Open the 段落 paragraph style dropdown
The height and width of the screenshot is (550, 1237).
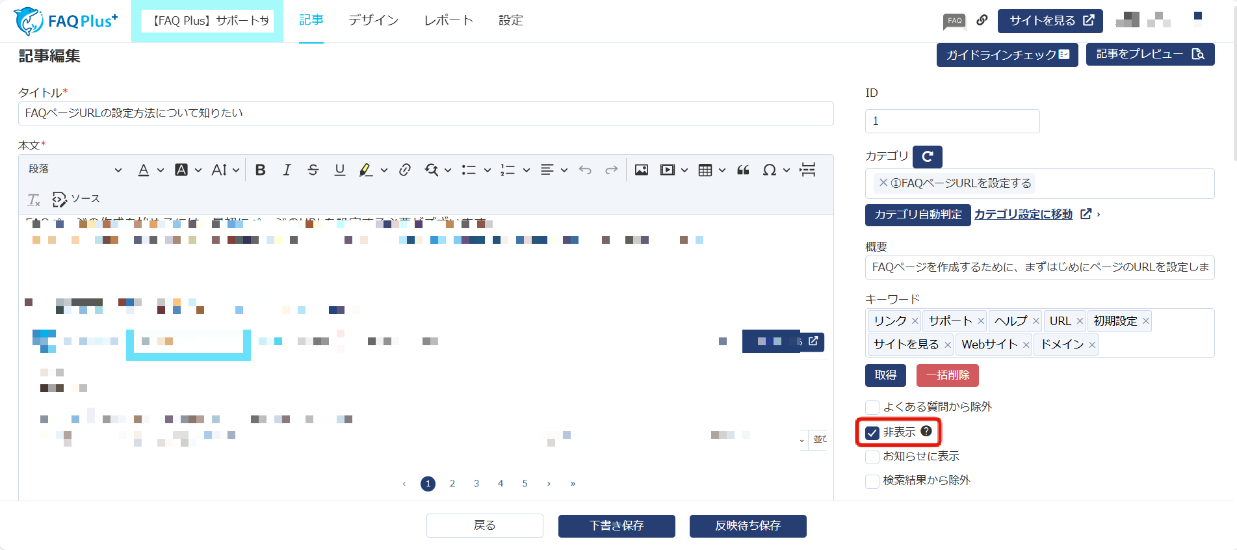coord(75,170)
